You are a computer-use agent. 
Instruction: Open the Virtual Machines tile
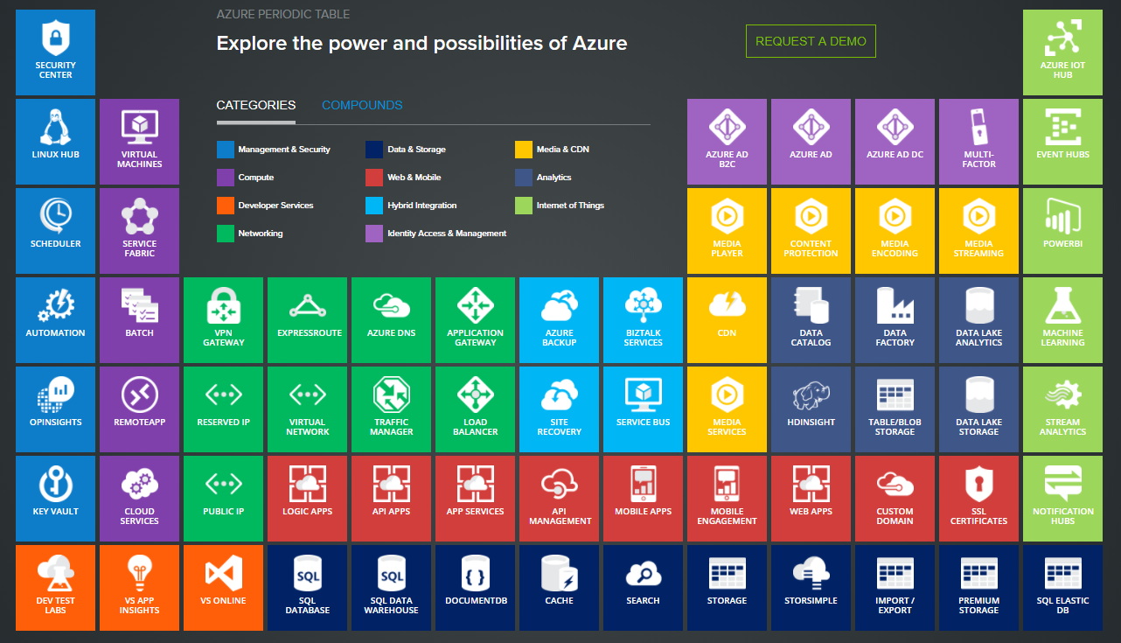139,141
